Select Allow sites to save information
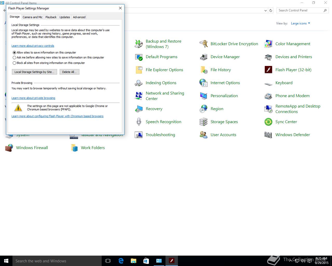Viewport: 332px width, 266px height. tap(15, 52)
